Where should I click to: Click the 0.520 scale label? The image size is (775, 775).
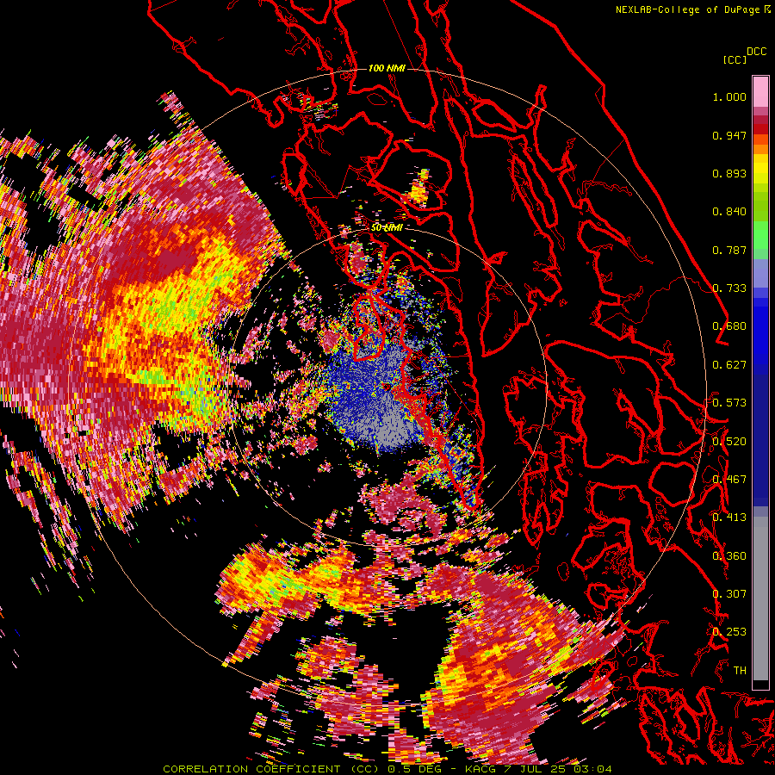(729, 442)
